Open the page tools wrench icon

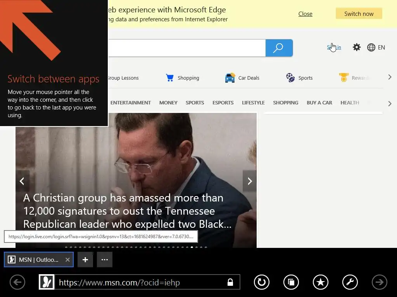point(350,282)
